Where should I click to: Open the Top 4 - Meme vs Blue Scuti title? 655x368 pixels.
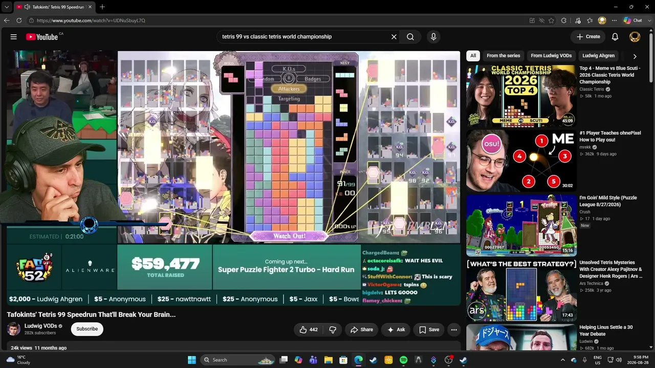(x=609, y=75)
